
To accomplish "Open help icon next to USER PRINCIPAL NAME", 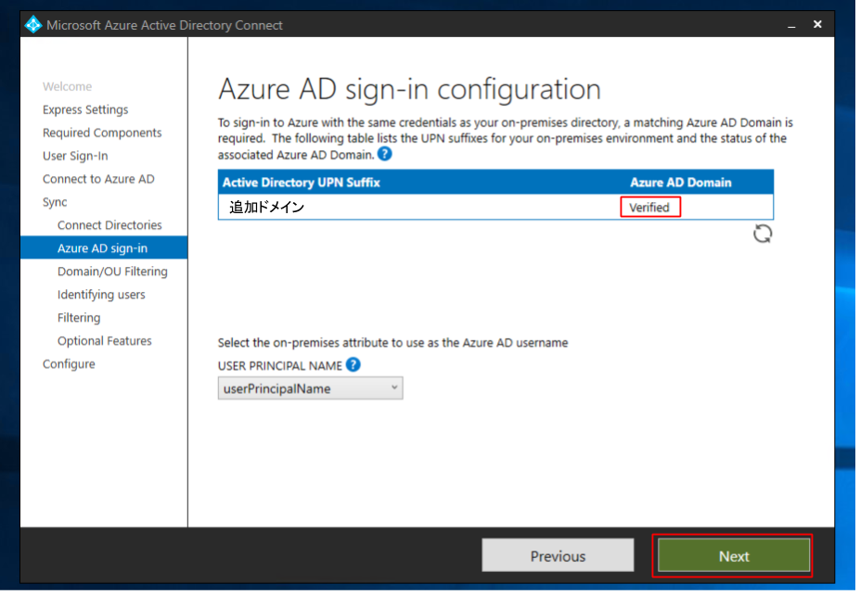I will point(355,366).
